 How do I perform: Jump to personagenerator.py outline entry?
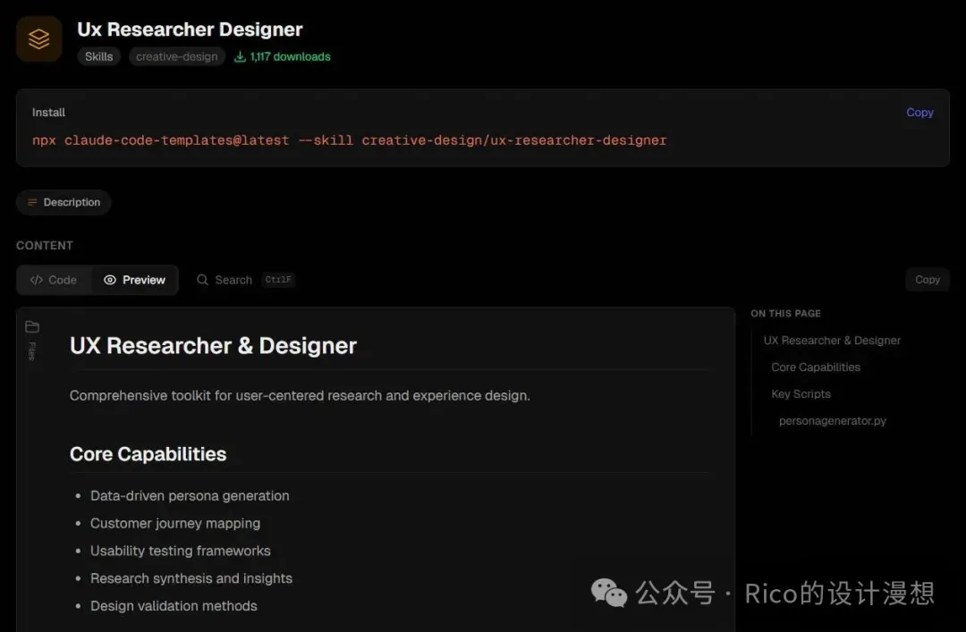pyautogui.click(x=832, y=421)
